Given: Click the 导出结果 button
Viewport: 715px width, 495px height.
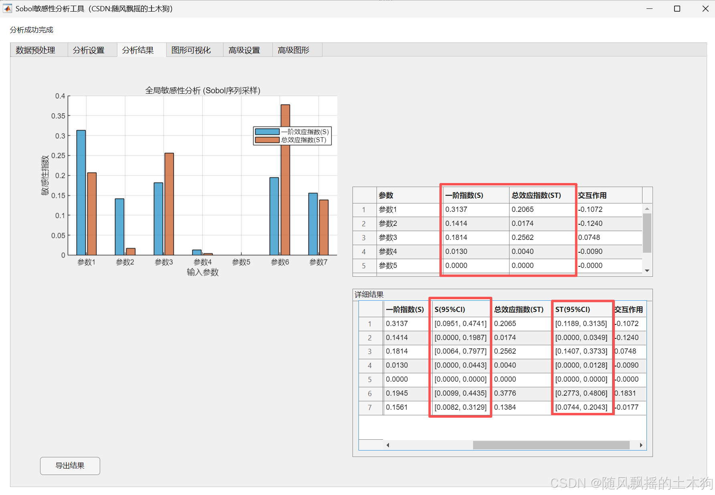Looking at the screenshot, I should click(x=70, y=466).
